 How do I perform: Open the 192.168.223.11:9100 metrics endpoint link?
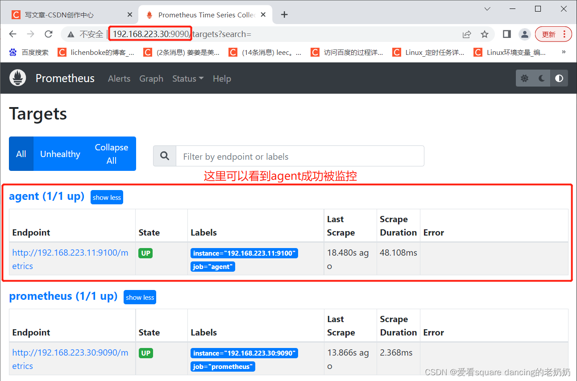pyautogui.click(x=70, y=259)
